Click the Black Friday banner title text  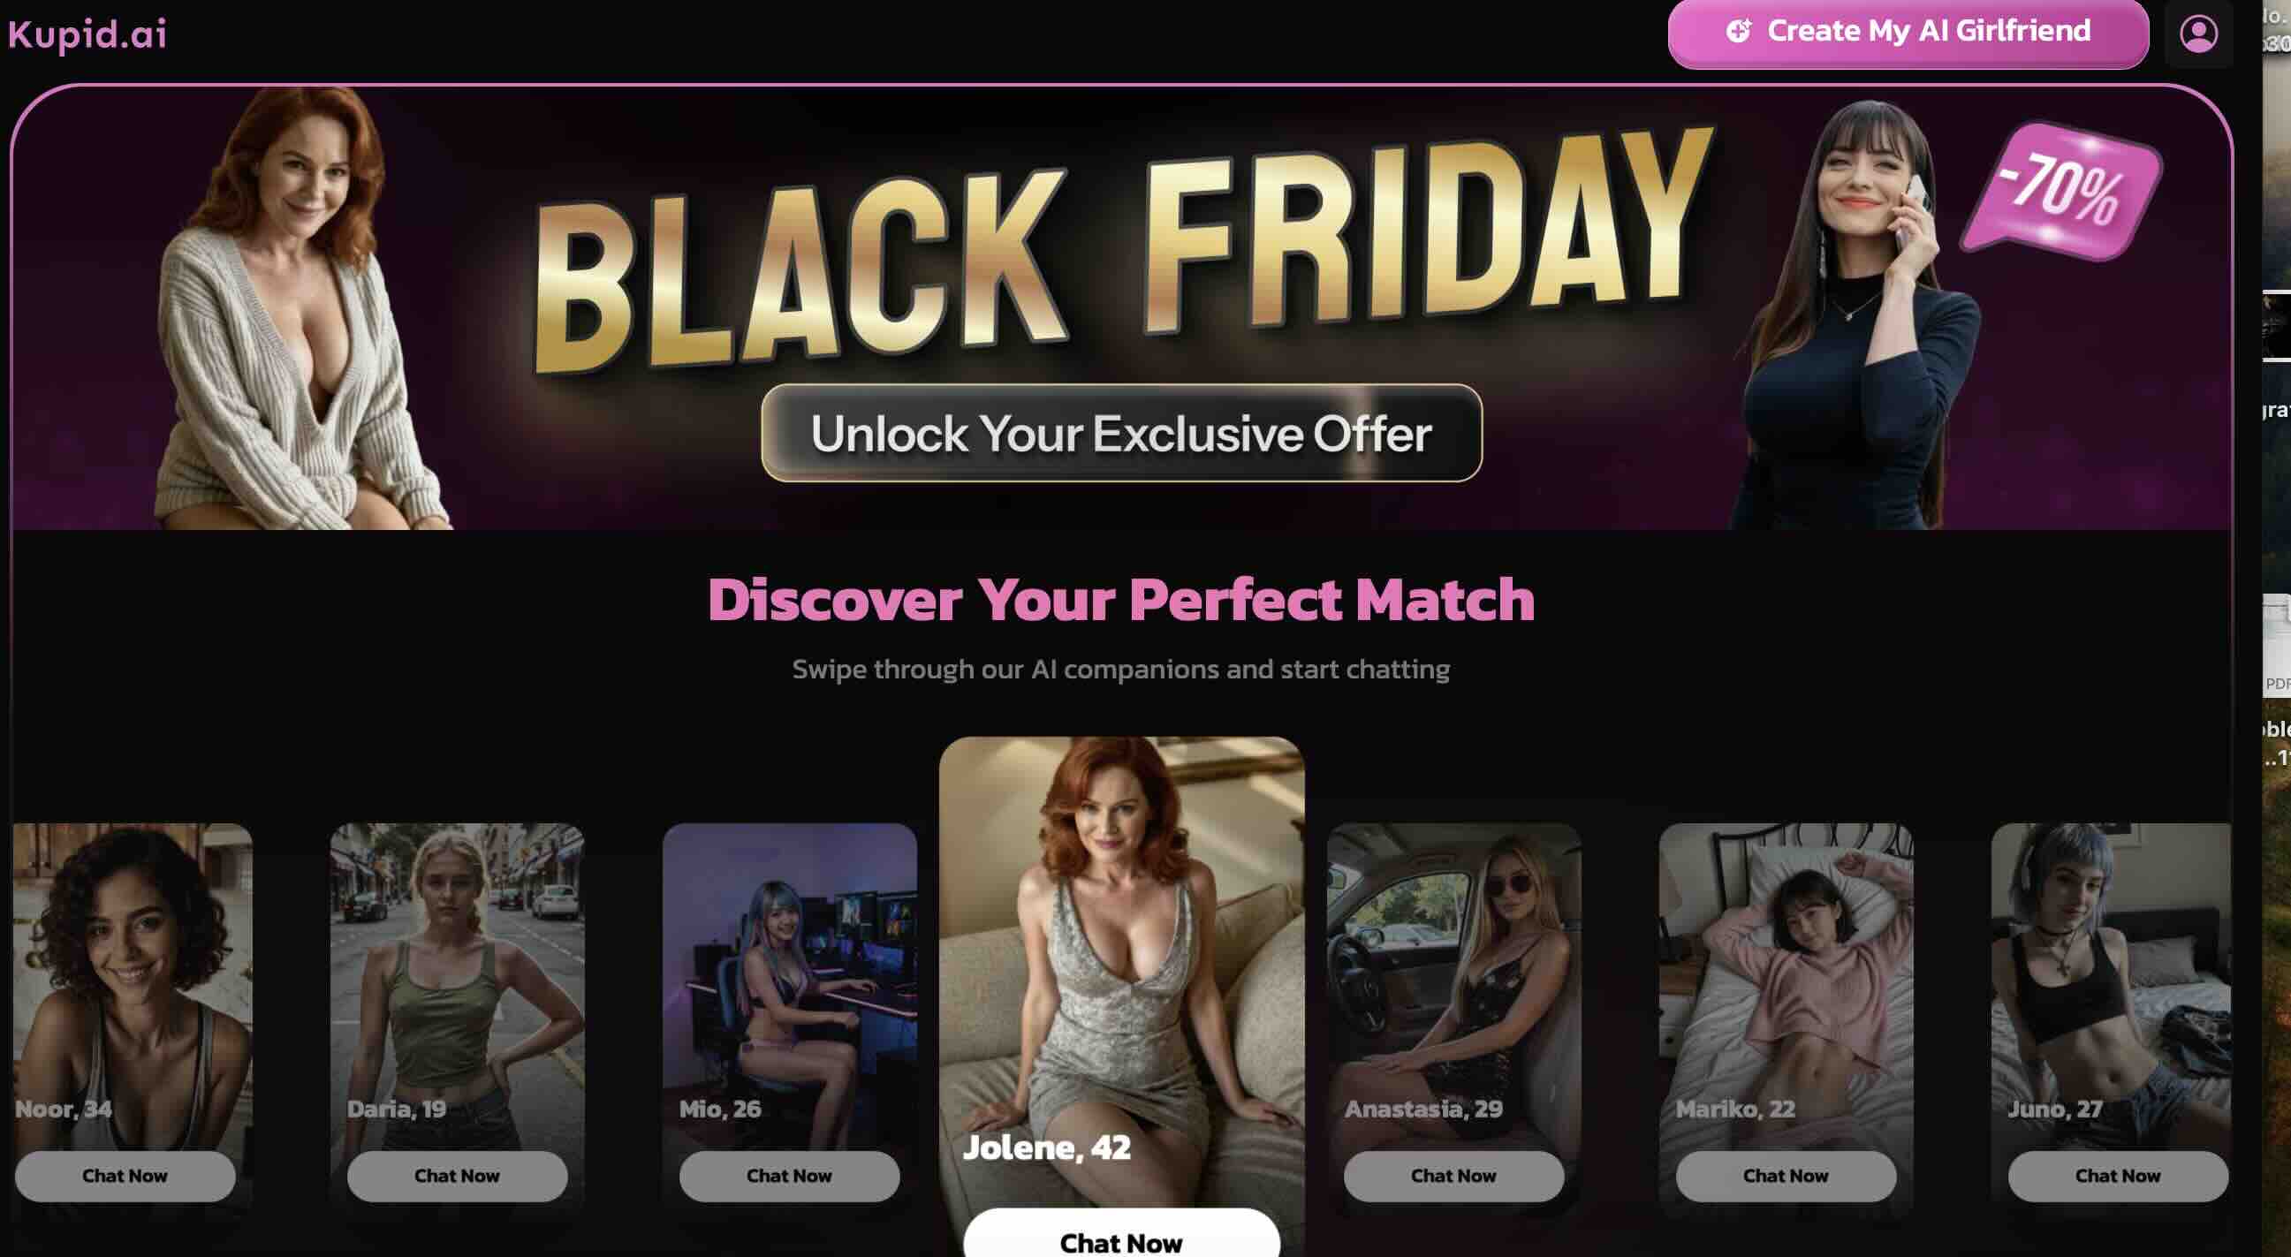(x=1122, y=249)
